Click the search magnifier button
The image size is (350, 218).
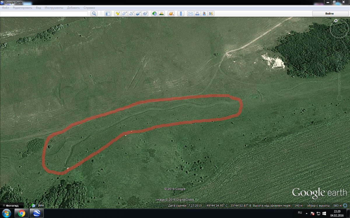(94, 13)
